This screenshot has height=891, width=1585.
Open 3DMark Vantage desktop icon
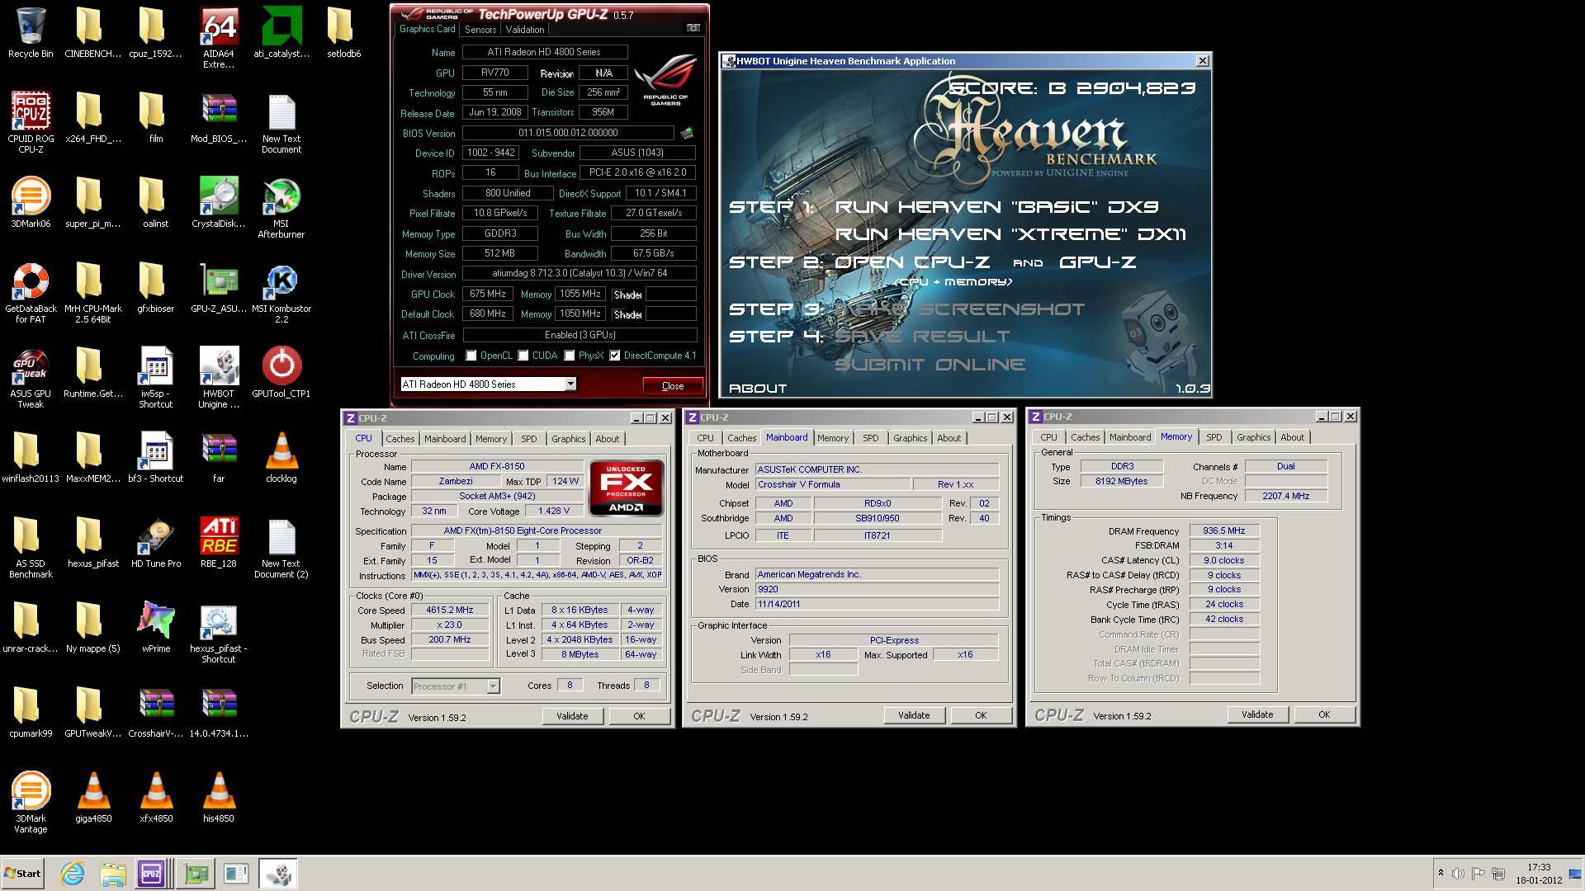(31, 802)
